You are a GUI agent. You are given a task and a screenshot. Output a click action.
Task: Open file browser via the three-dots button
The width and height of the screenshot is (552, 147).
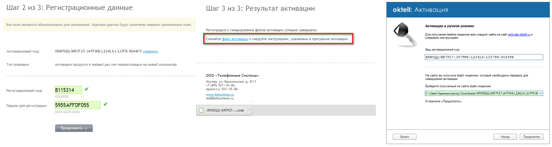[x=541, y=93]
